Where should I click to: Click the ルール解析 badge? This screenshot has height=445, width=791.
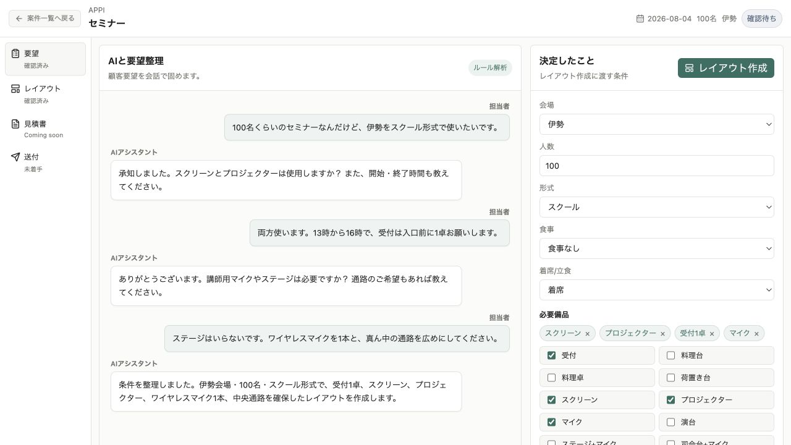(490, 68)
